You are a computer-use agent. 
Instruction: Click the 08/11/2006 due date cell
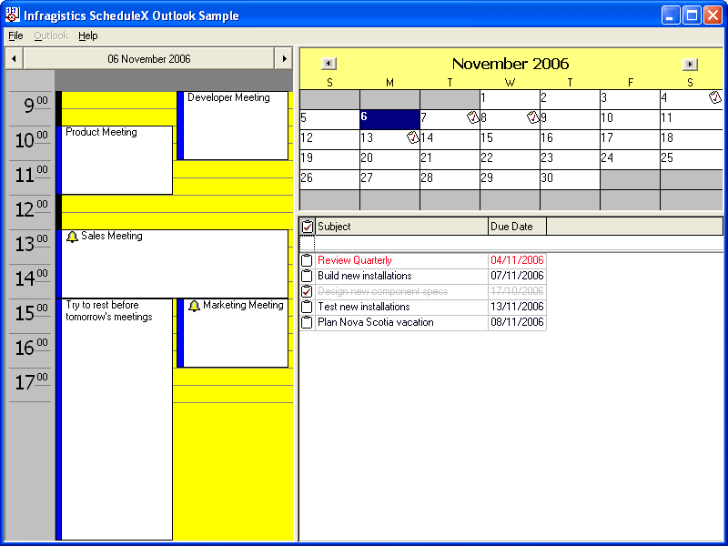pyautogui.click(x=517, y=322)
